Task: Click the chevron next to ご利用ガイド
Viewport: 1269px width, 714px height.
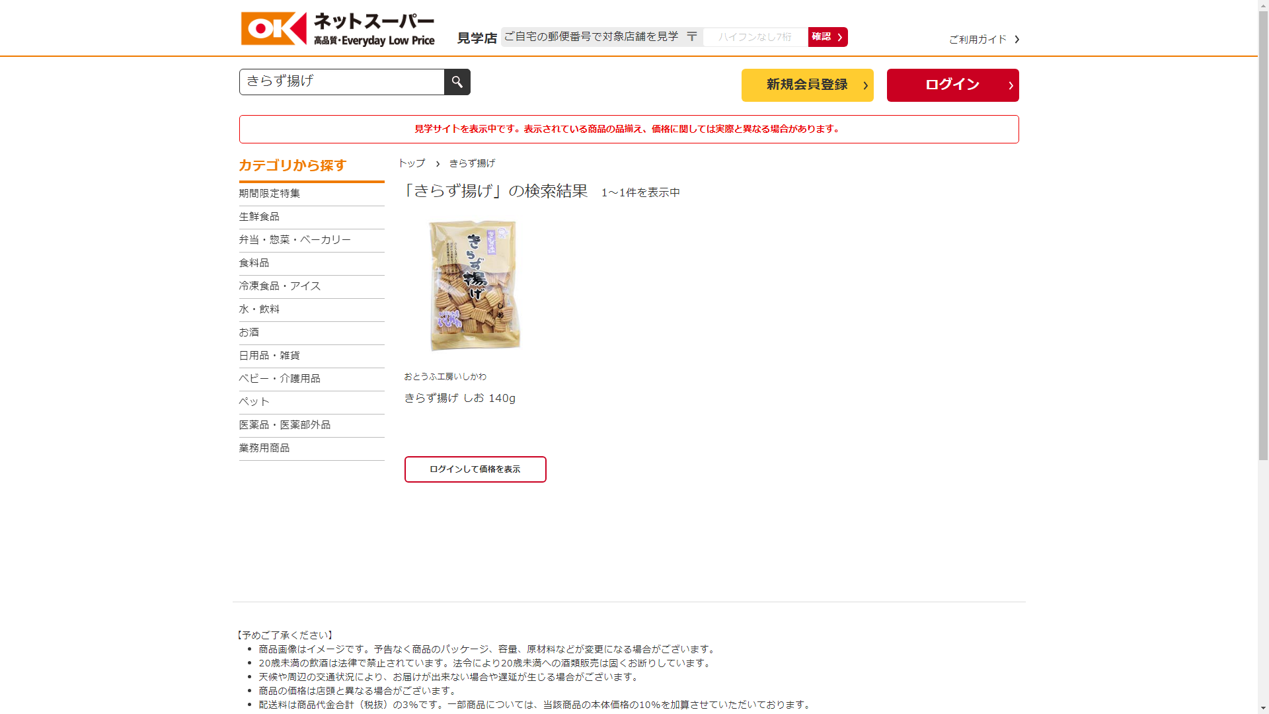Action: click(x=1017, y=40)
